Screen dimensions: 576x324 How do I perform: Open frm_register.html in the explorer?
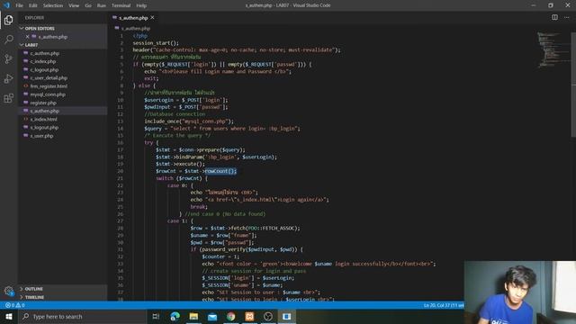pyautogui.click(x=49, y=86)
